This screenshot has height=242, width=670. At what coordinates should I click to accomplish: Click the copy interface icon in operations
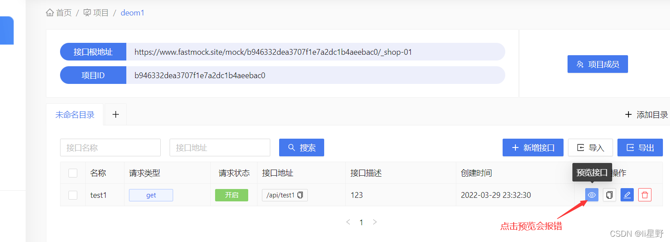pyautogui.click(x=609, y=195)
